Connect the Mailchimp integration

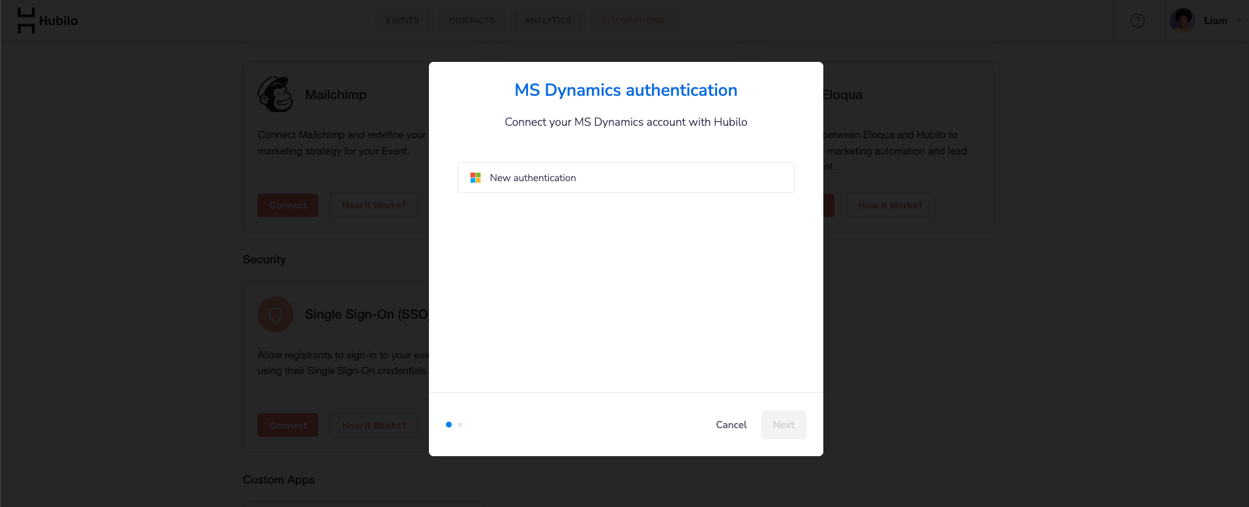click(x=287, y=205)
